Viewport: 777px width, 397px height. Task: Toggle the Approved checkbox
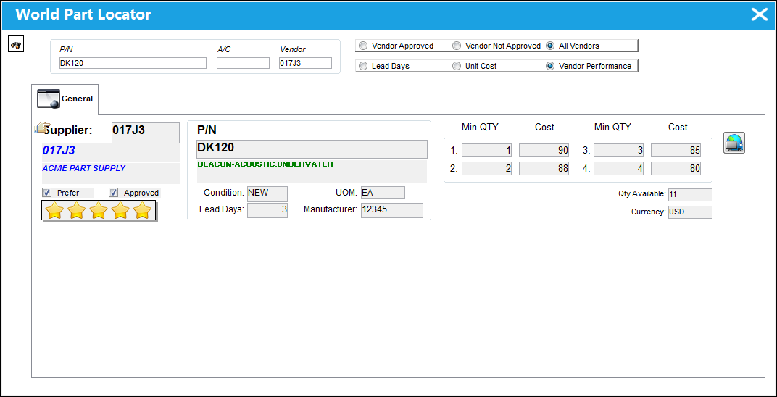pos(114,193)
